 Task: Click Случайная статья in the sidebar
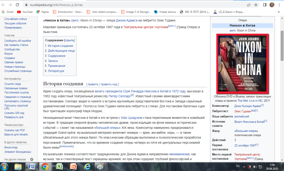(x=15, y=19)
